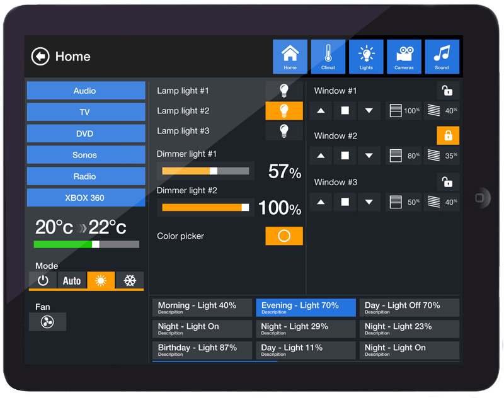Open the Sonos source

click(86, 155)
